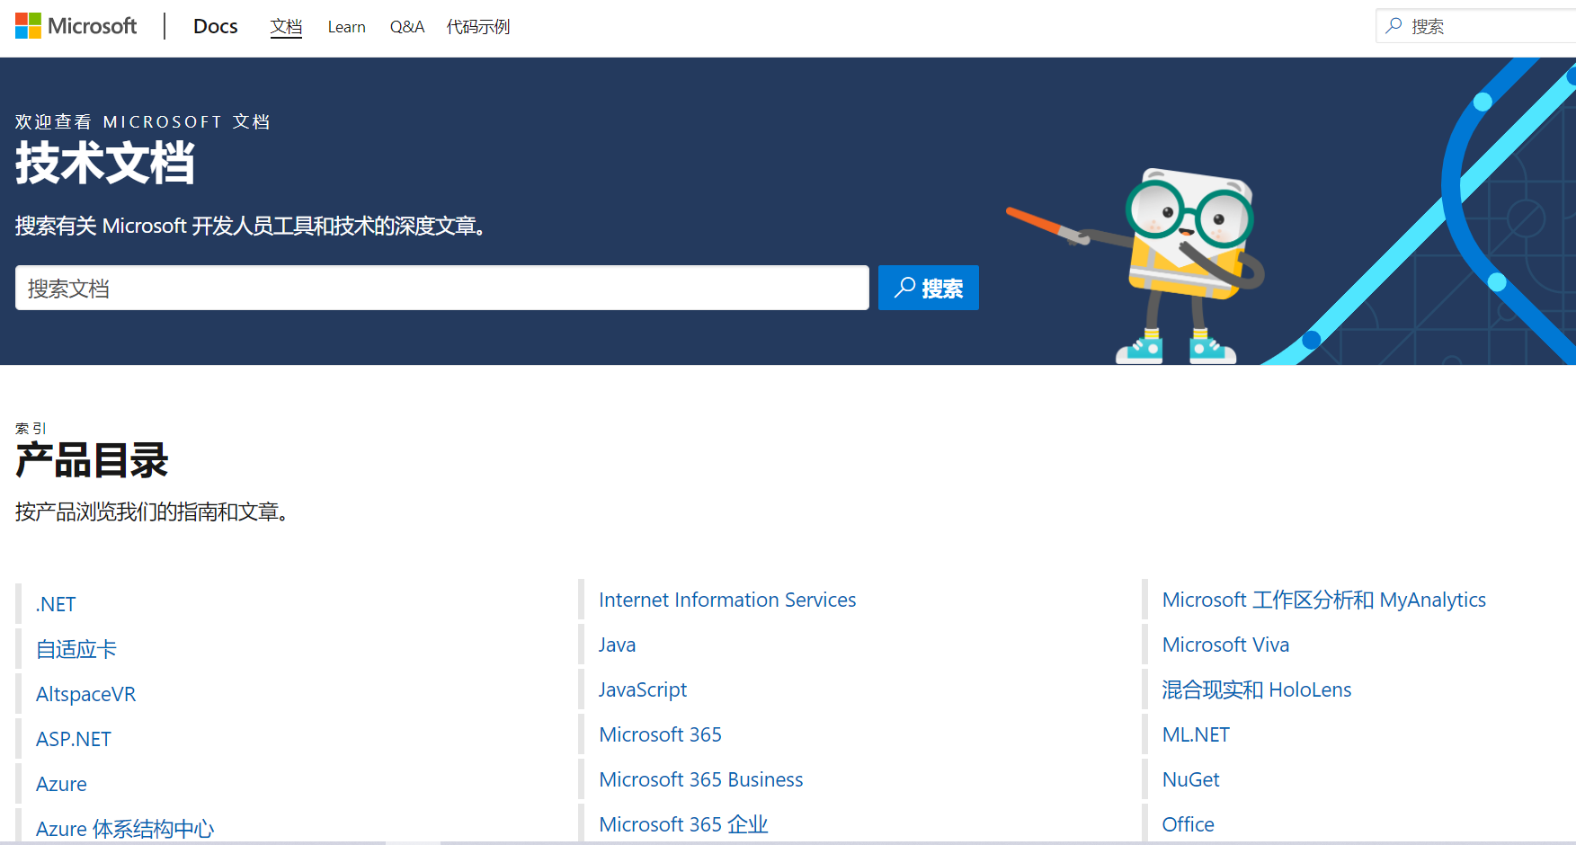Click the 技术文档 hero title
Image resolution: width=1576 pixels, height=845 pixels.
pyautogui.click(x=105, y=164)
